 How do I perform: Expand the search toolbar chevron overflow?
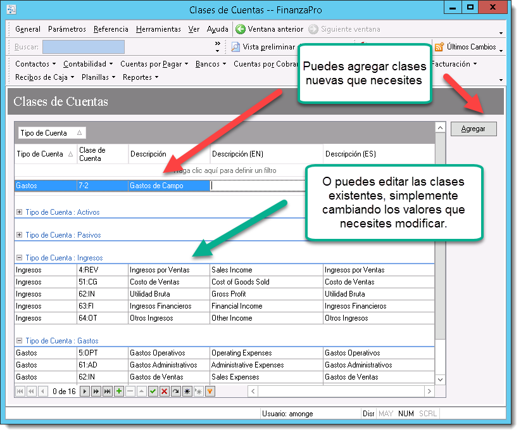(217, 44)
